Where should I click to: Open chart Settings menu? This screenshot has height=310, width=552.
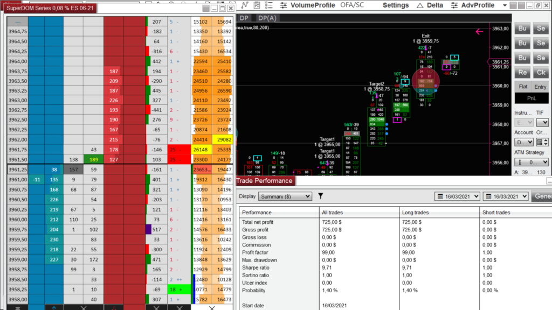point(396,5)
